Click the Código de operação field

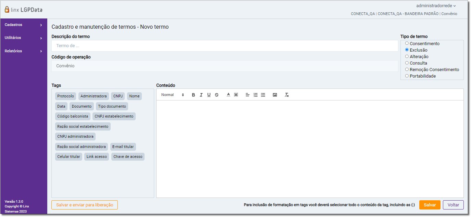(225, 66)
